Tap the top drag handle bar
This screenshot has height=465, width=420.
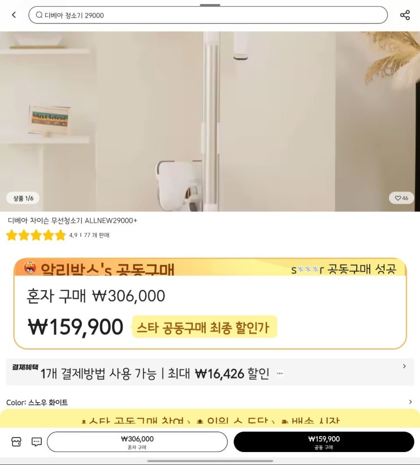[x=210, y=5]
